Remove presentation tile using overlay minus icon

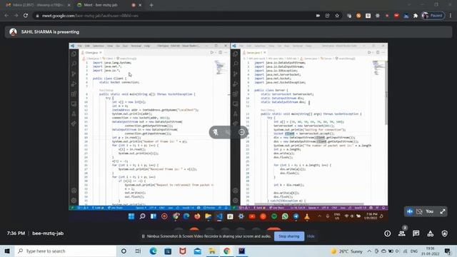[241, 132]
